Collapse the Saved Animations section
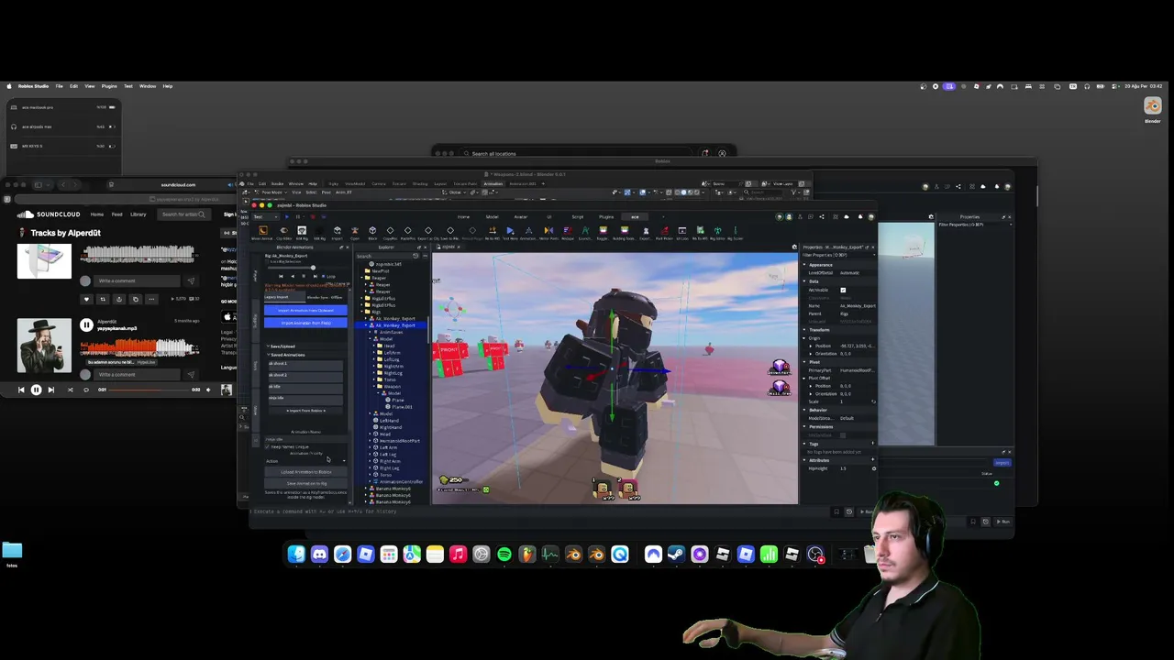Image resolution: width=1174 pixels, height=660 pixels. coord(268,355)
